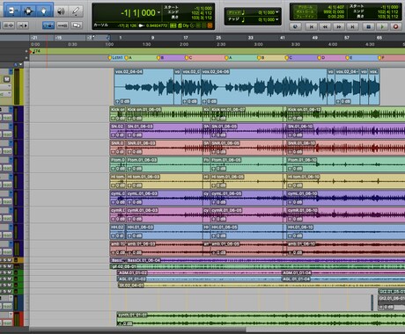This screenshot has height=334, width=405.
Task: Click the Stop transport button
Action: 368,26
